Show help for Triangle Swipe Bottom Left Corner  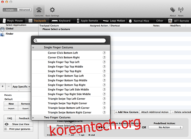point(104,108)
